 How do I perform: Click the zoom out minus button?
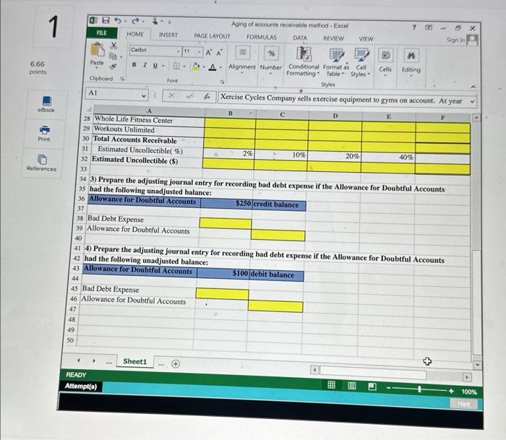[389, 388]
